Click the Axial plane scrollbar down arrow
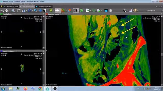Screen dimensions: 163x91 44,48
